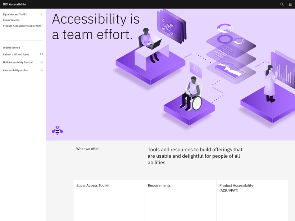Click the lock icon beside #accessibility-at-ibm
Image resolution: width=295 pixels, height=221 pixels.
tap(42, 70)
